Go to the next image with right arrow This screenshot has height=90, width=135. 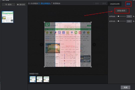click(94, 44)
